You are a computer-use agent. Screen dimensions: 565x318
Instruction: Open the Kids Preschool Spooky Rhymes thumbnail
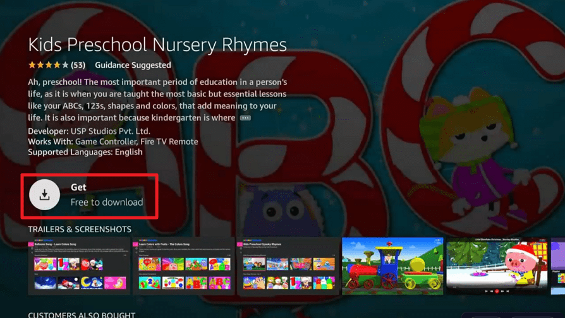pos(288,266)
